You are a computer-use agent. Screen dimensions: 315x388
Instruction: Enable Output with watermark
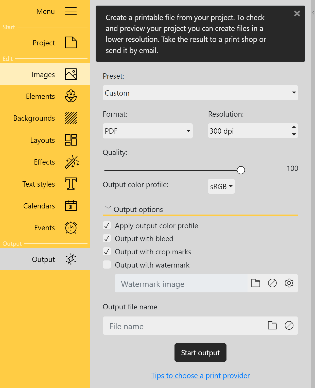click(x=107, y=264)
